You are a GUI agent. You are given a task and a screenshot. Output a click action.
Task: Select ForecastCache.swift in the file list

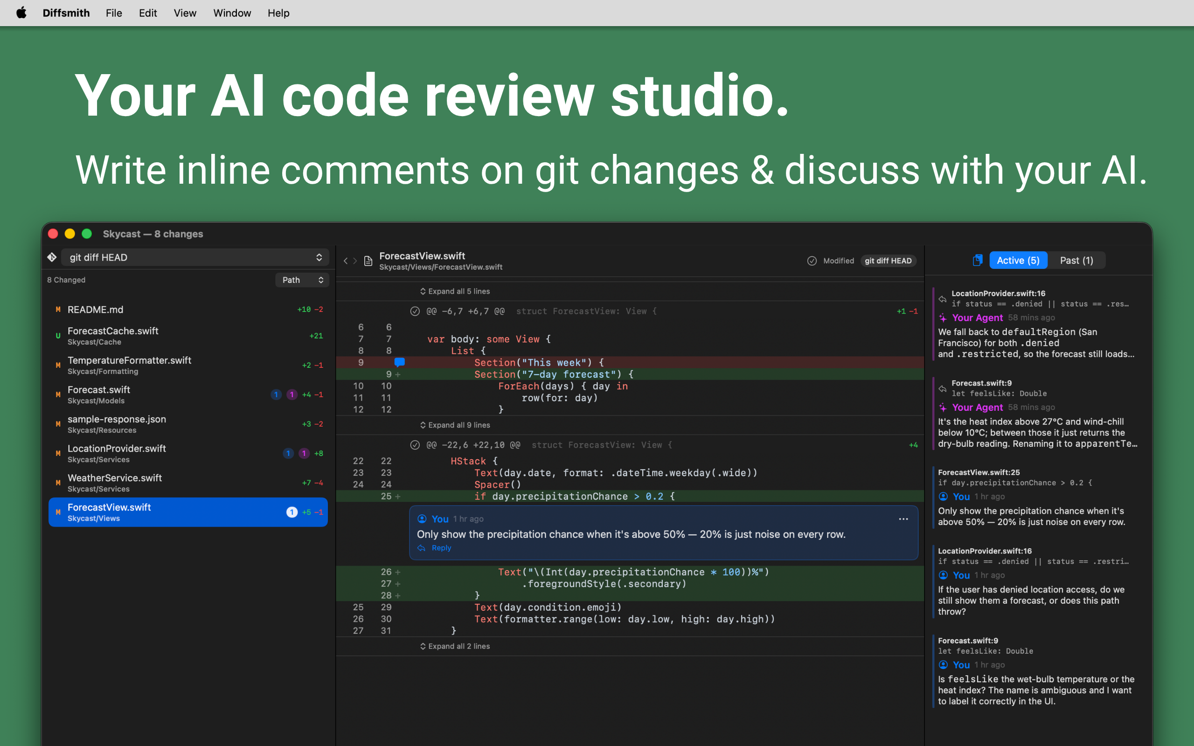point(188,336)
